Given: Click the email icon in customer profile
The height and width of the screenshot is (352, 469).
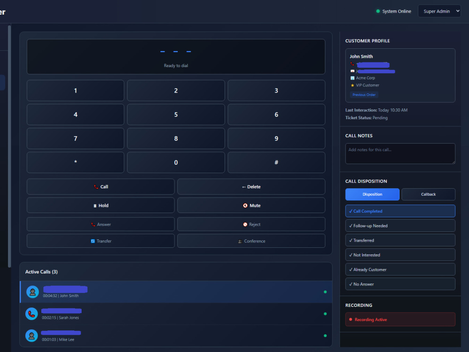Looking at the screenshot, I should coord(352,71).
